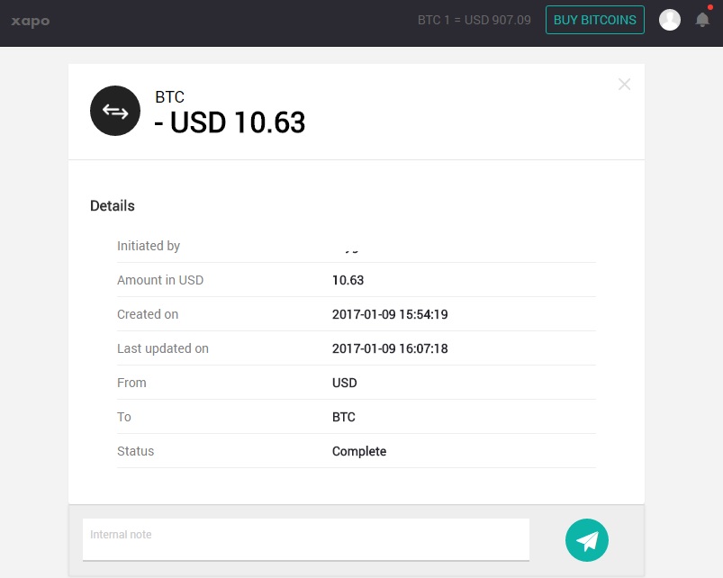Image resolution: width=723 pixels, height=578 pixels.
Task: Click the Status Complete value
Action: (x=359, y=451)
